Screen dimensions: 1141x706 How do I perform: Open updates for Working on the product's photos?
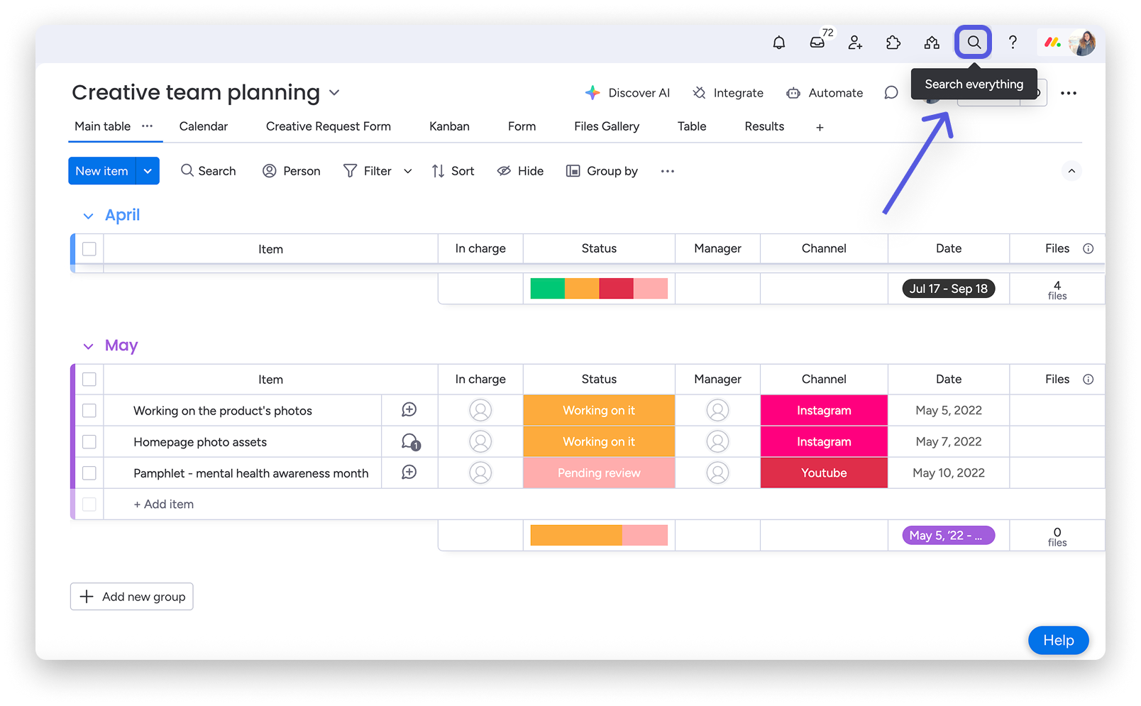[409, 410]
